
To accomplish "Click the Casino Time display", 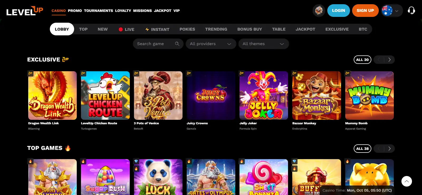I will 357,190.
